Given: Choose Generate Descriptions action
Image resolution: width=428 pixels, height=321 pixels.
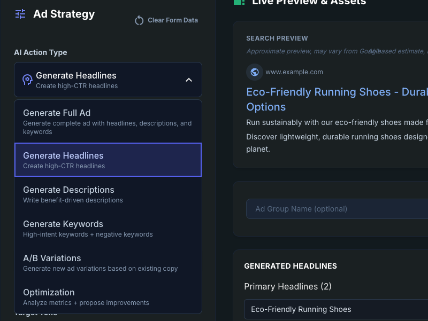Looking at the screenshot, I should click(108, 194).
